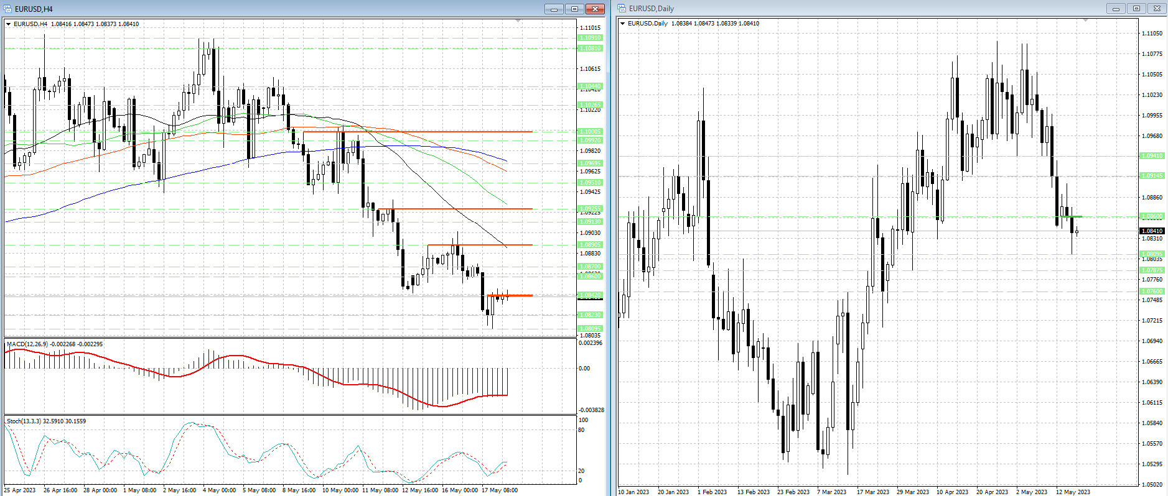Click the 1.09410 level label on the Daily price scale

(x=1152, y=156)
